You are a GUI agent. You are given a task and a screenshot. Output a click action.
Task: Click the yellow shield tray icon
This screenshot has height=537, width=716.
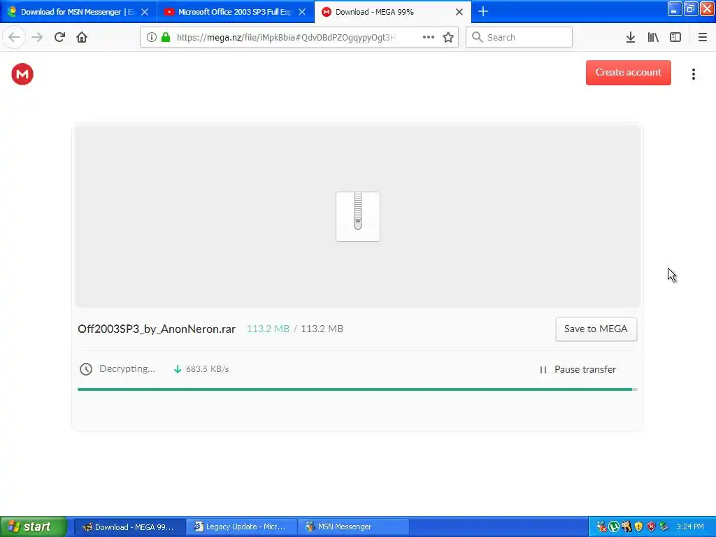(x=638, y=527)
